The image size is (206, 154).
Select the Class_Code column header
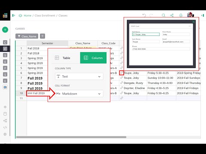[x=108, y=43]
